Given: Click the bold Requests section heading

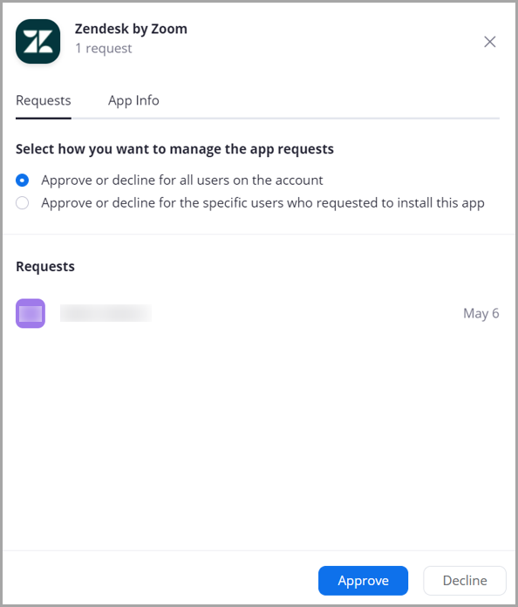Looking at the screenshot, I should pos(45,266).
